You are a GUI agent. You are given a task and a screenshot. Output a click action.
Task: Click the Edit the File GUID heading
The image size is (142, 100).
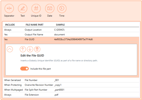[x=32, y=56]
